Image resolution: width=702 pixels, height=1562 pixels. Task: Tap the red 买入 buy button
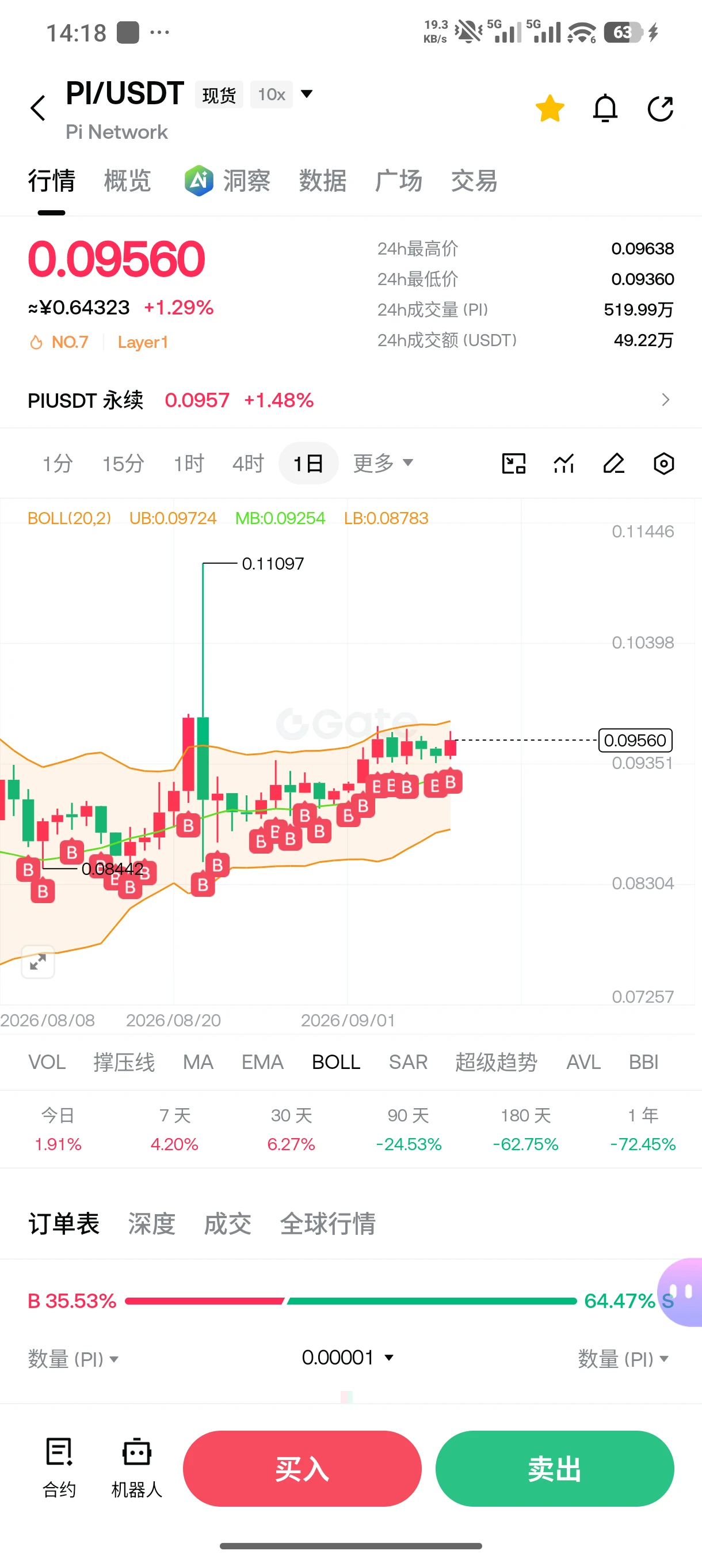302,1469
